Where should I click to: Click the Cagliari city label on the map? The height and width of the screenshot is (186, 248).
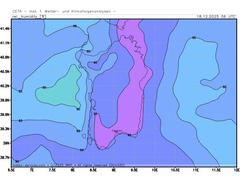tap(117, 131)
